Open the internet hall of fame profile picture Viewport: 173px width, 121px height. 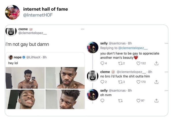12,12
